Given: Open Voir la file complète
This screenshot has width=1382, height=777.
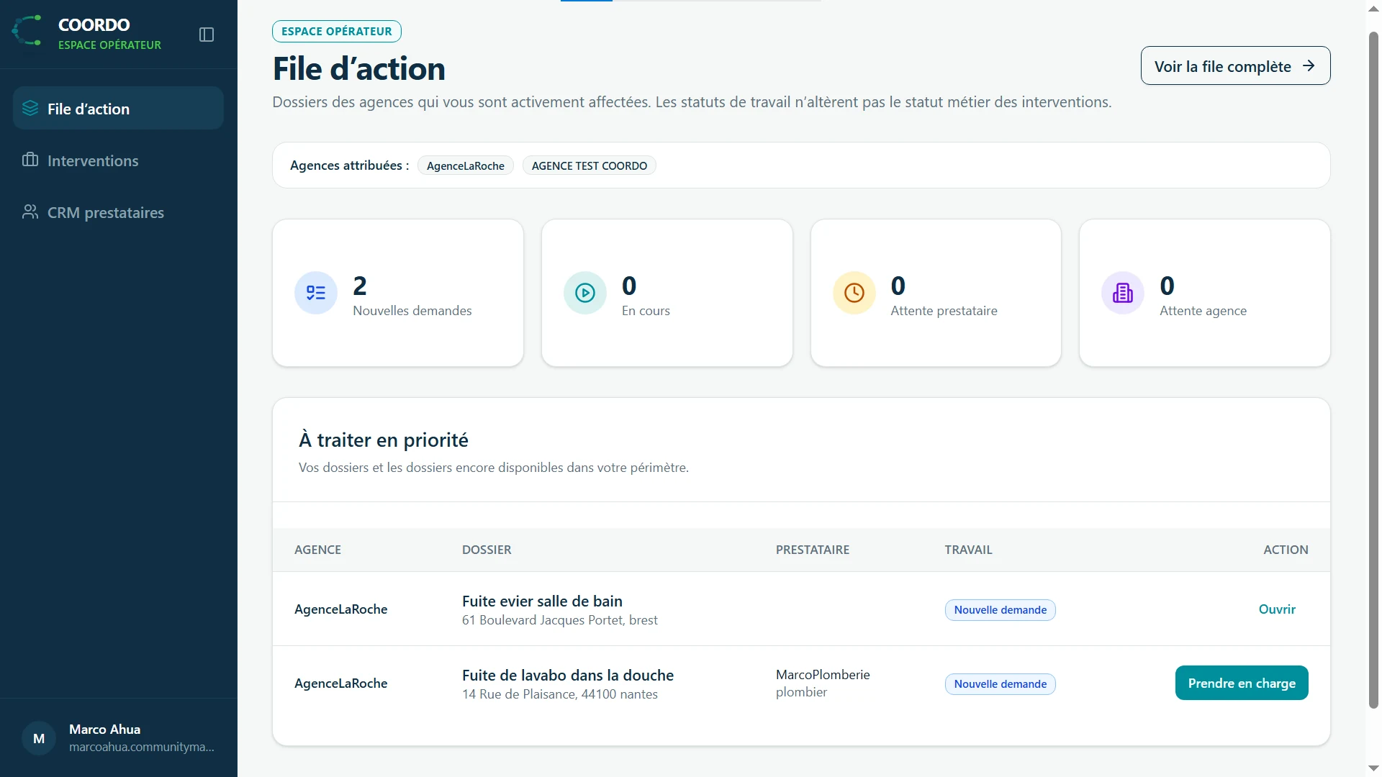Looking at the screenshot, I should pyautogui.click(x=1235, y=65).
